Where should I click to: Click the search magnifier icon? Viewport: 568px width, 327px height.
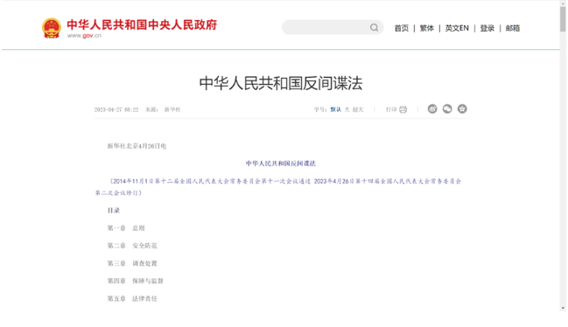[375, 27]
